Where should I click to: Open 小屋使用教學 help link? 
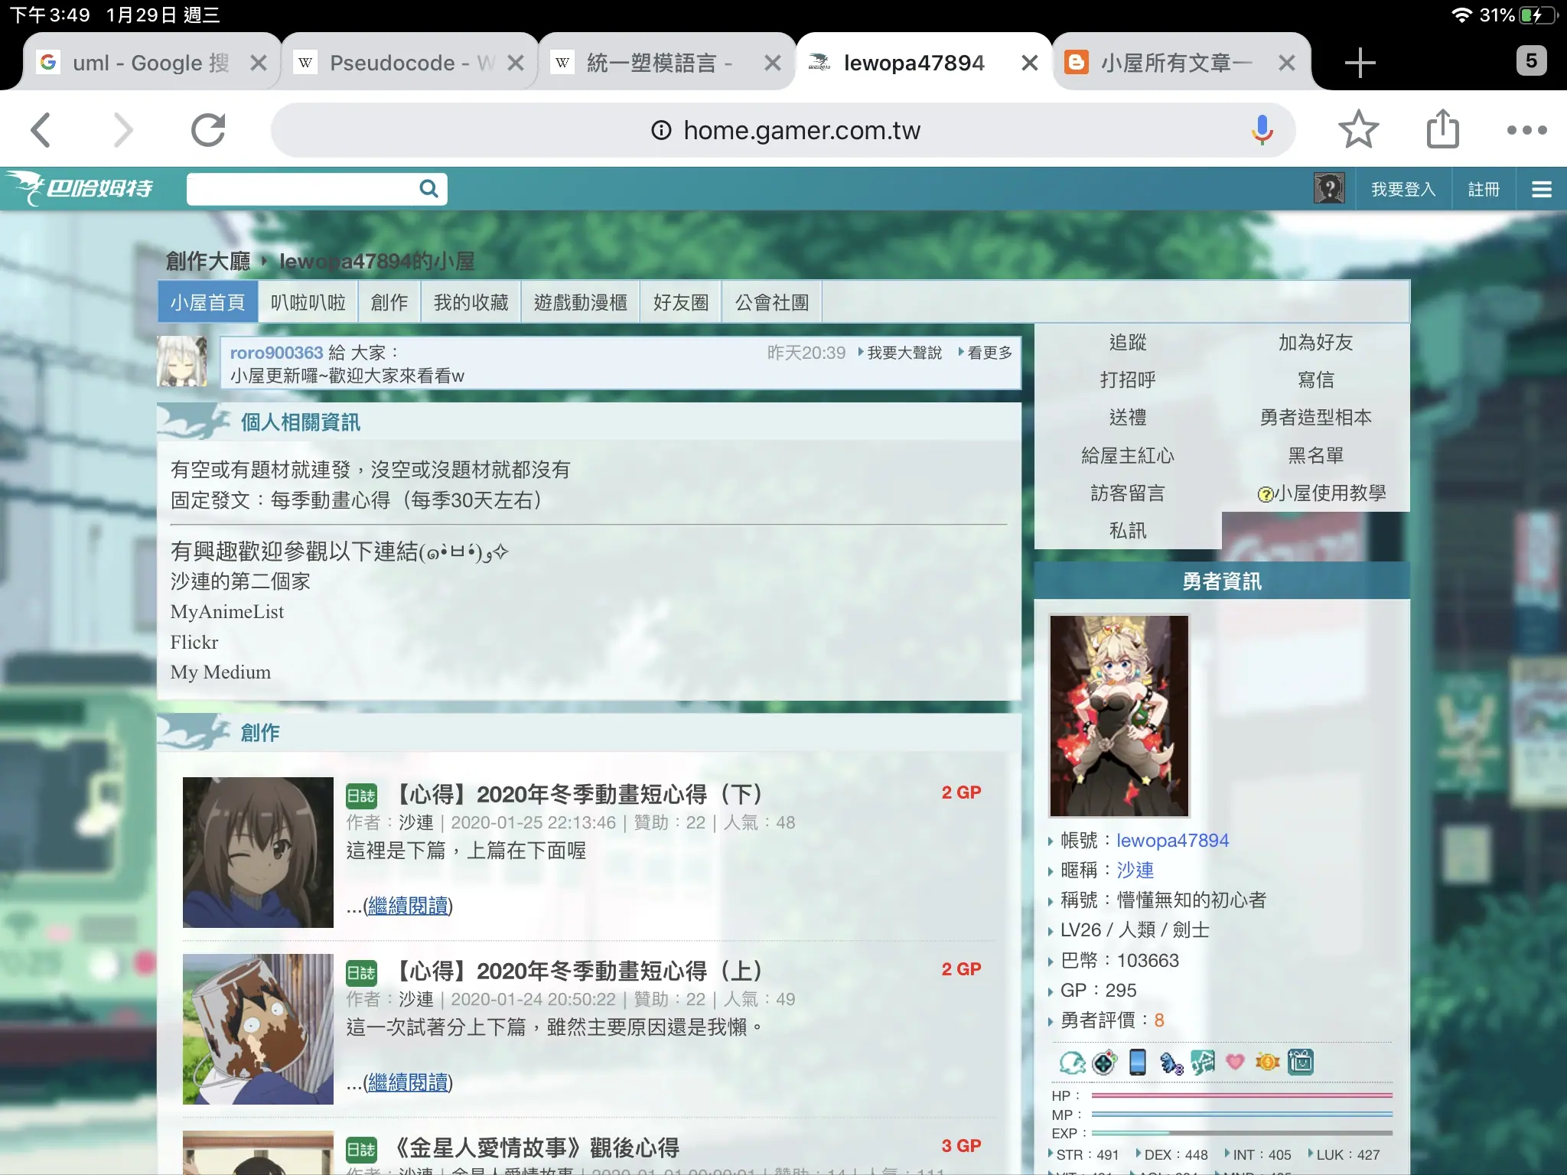click(x=1322, y=493)
